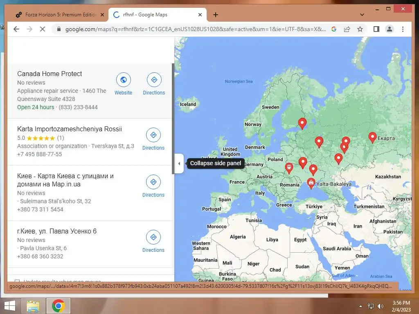This screenshot has width=419, height=314.
Task: Open the Canada Home Protect website icon
Action: [124, 80]
